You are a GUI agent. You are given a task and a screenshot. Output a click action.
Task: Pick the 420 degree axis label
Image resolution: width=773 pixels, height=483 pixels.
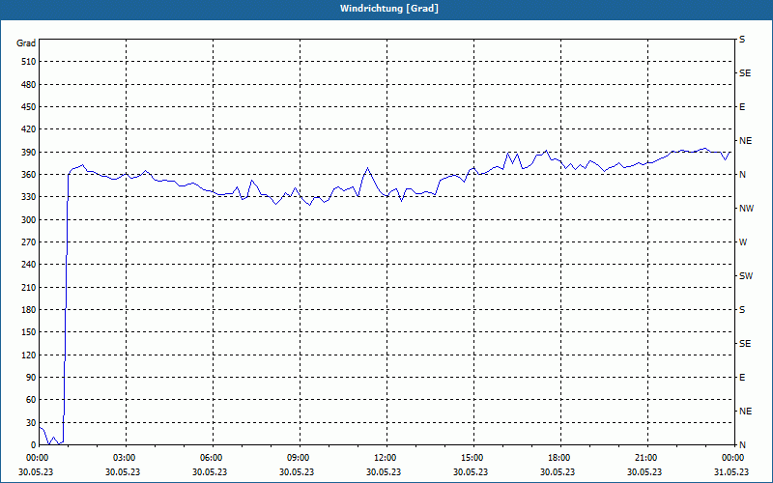coord(29,129)
